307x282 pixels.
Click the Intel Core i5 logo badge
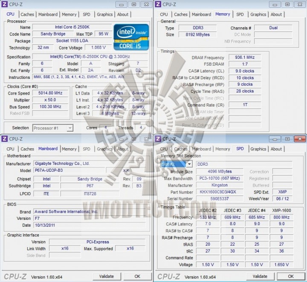tap(131, 37)
